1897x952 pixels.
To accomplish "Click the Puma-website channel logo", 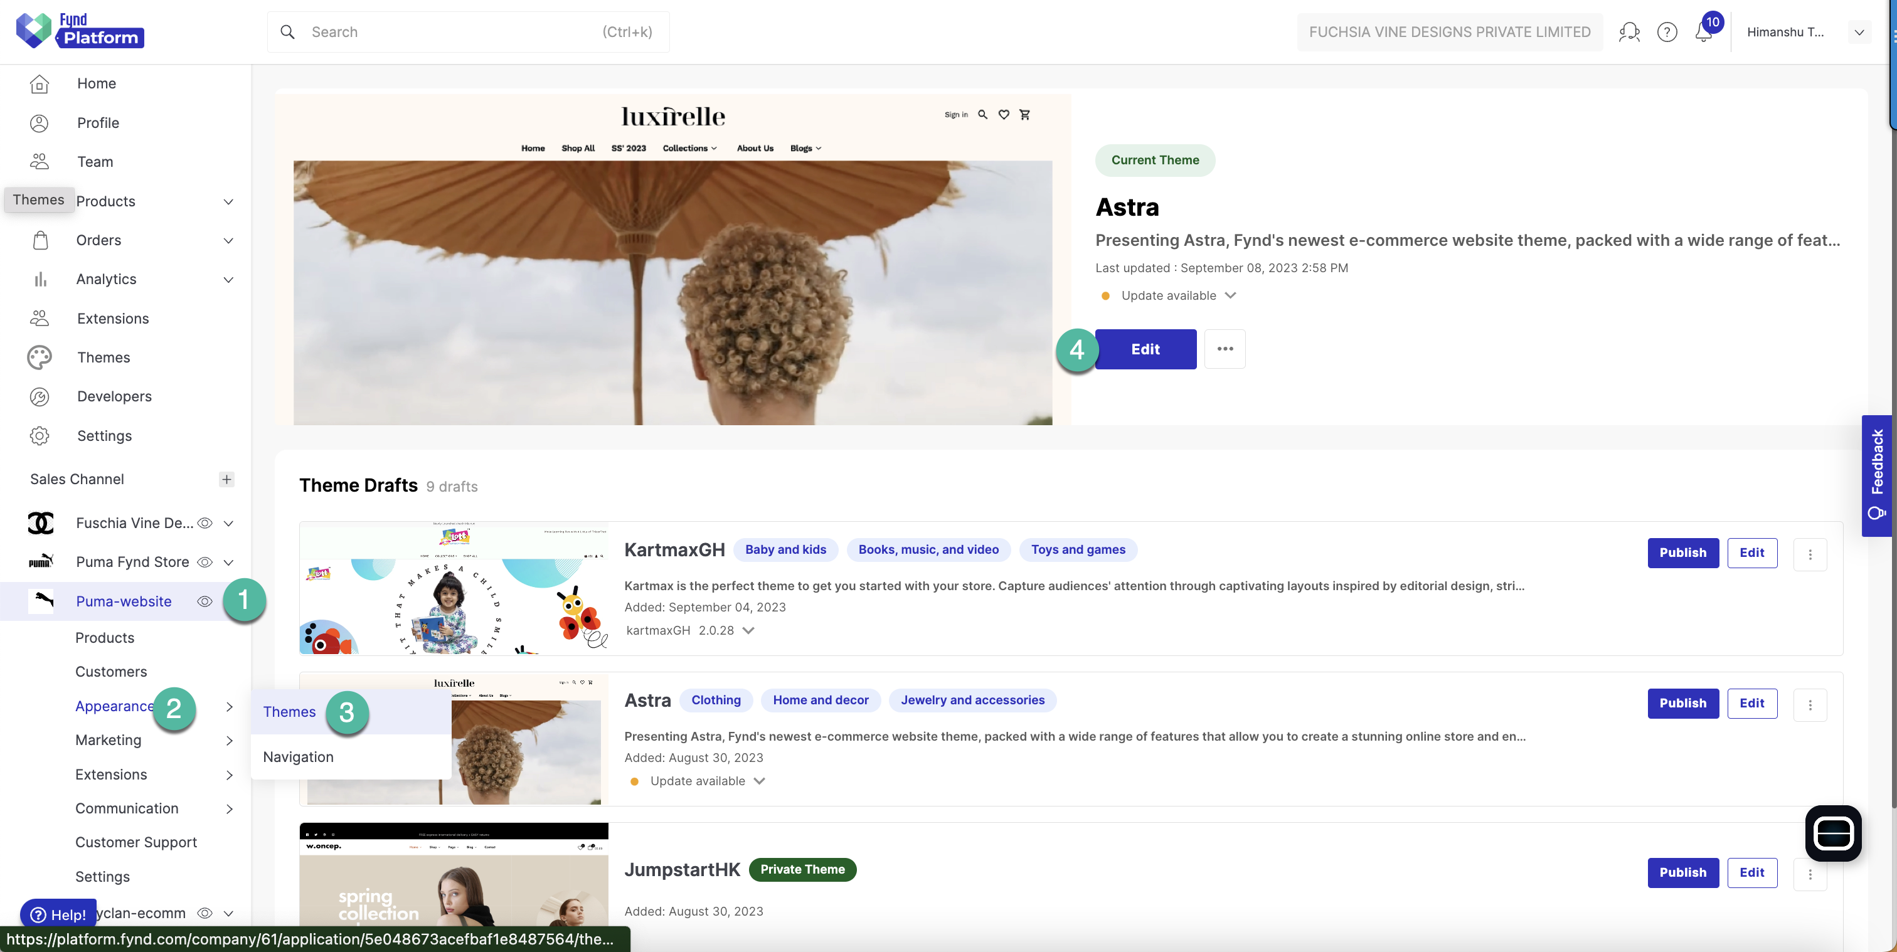I will [41, 601].
